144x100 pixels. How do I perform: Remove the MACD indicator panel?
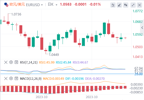(6, 78)
